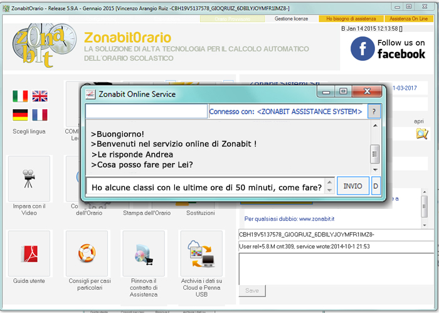Click the question mark help button
Viewport: 439px width, 313px height.
374,112
